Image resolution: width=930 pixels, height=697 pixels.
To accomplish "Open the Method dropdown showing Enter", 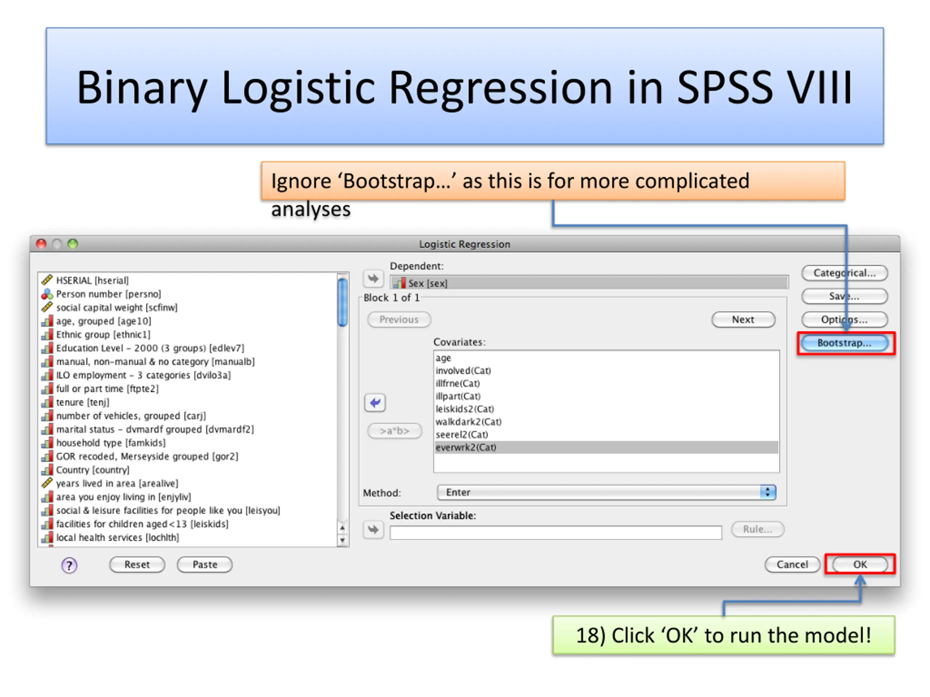I will click(606, 492).
